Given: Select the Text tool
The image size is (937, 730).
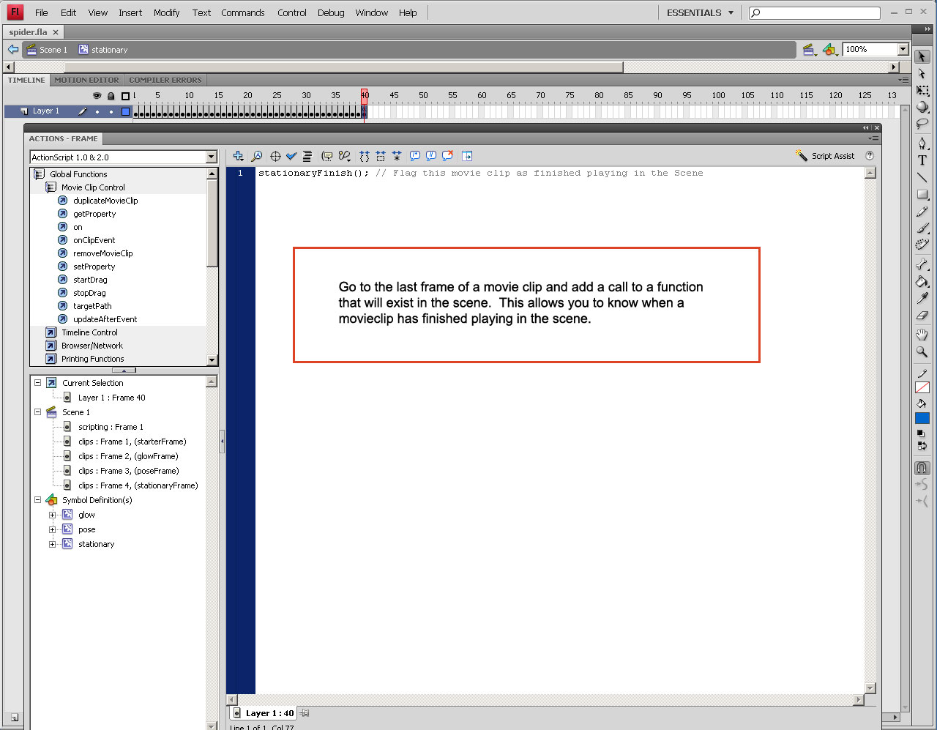Looking at the screenshot, I should (922, 160).
